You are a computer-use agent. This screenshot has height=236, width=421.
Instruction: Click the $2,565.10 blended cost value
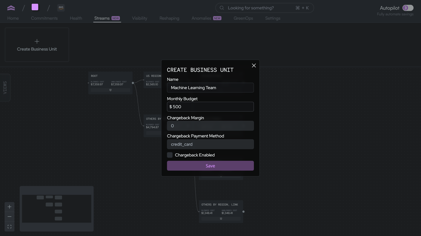(x=152, y=84)
